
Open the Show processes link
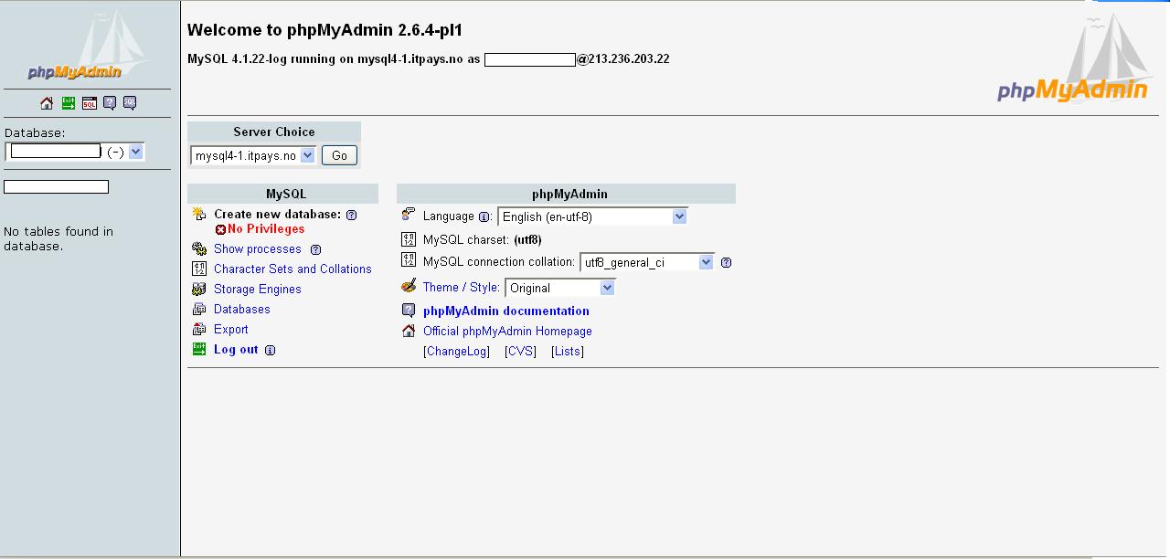click(257, 248)
